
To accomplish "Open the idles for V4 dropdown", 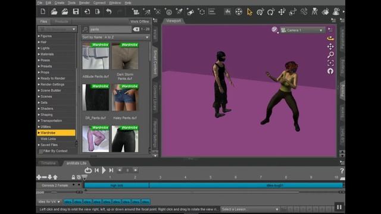I will point(49,202).
